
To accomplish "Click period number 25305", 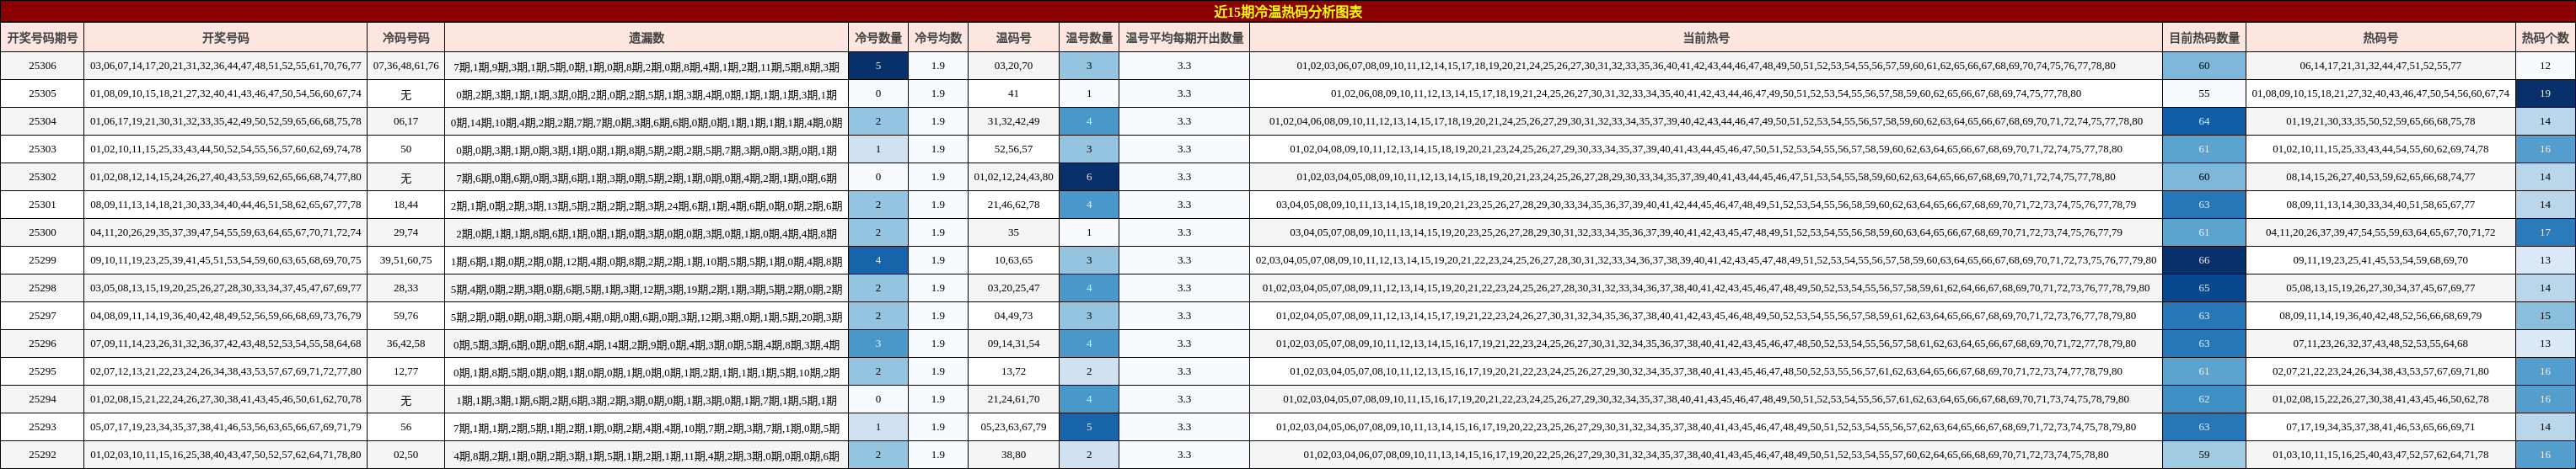I will [x=42, y=93].
